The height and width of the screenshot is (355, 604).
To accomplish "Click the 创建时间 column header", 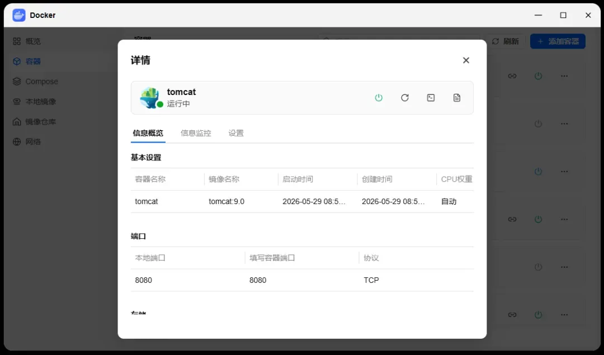I will pyautogui.click(x=377, y=179).
